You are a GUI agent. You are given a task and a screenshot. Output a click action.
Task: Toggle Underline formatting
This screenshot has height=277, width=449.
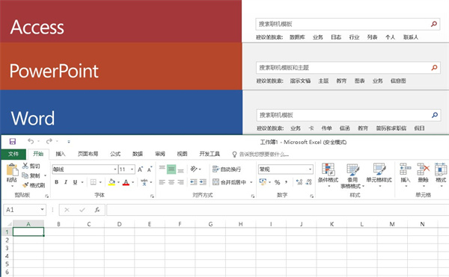click(x=75, y=182)
